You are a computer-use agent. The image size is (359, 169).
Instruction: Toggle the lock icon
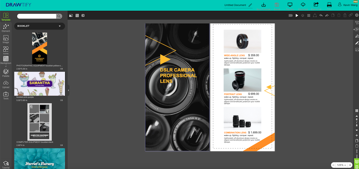(x=345, y=16)
